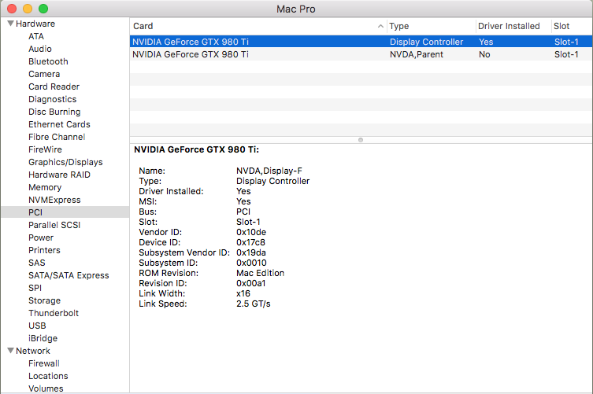Viewport: 593px width, 394px height.
Task: Select SAS in the sidebar
Action: [x=37, y=263]
